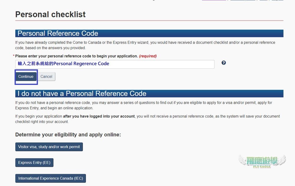Screen dimensions: 295x186
Task: Click the Cancel button
Action: click(x=46, y=77)
